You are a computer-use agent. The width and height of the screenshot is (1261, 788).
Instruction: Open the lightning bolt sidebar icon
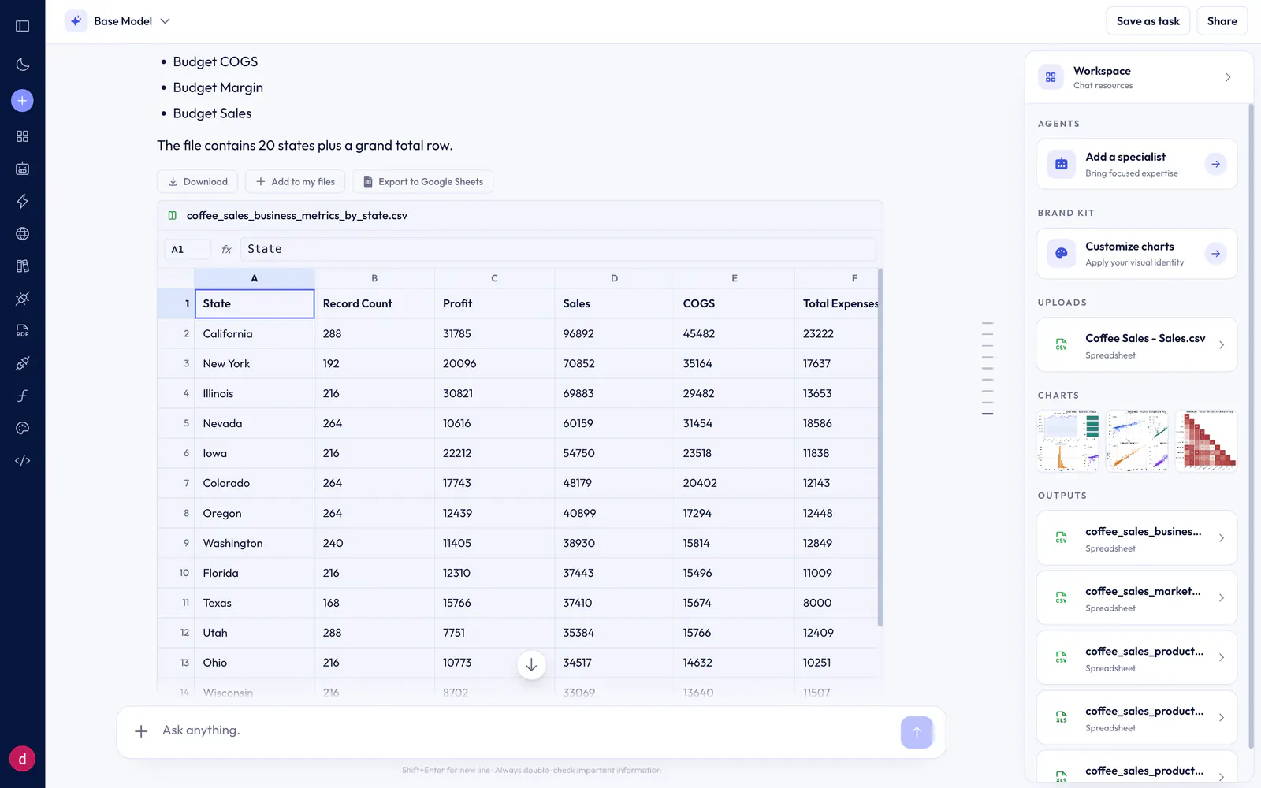(22, 201)
